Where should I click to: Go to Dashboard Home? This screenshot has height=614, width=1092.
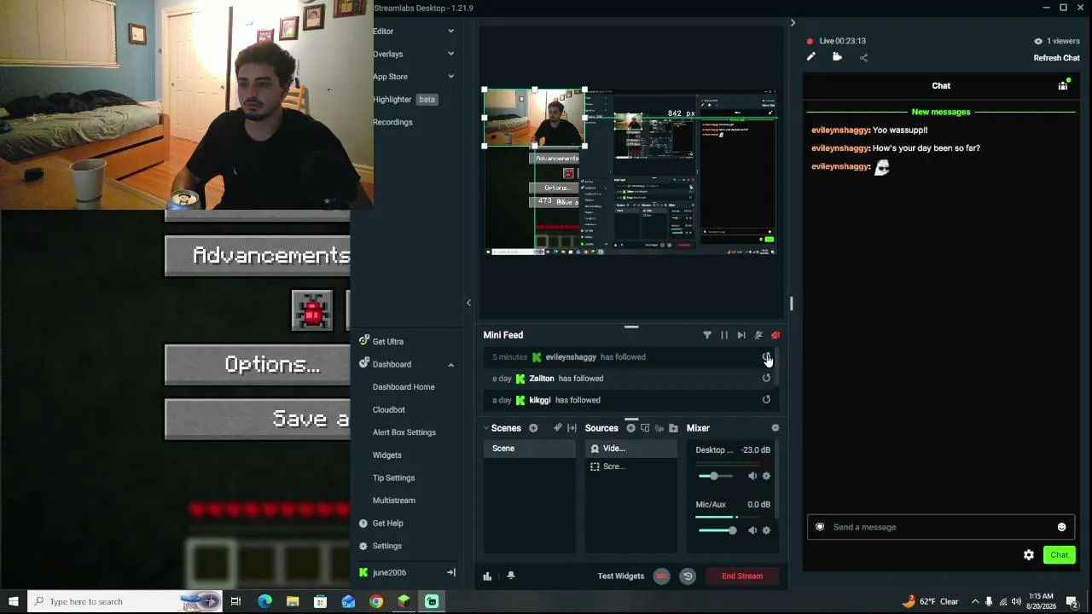coord(404,387)
